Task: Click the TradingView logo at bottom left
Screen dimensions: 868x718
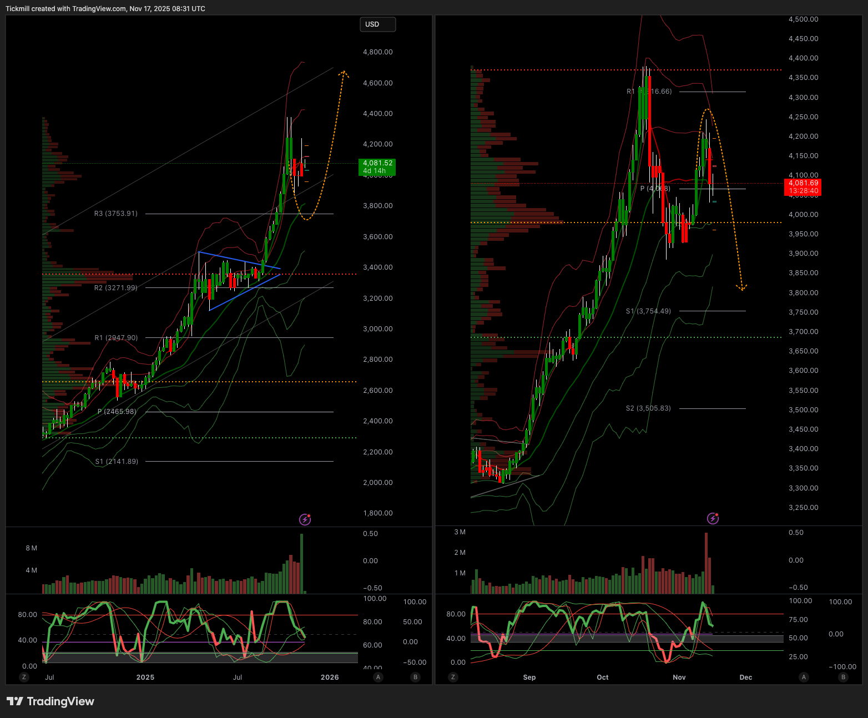Action: pos(51,701)
